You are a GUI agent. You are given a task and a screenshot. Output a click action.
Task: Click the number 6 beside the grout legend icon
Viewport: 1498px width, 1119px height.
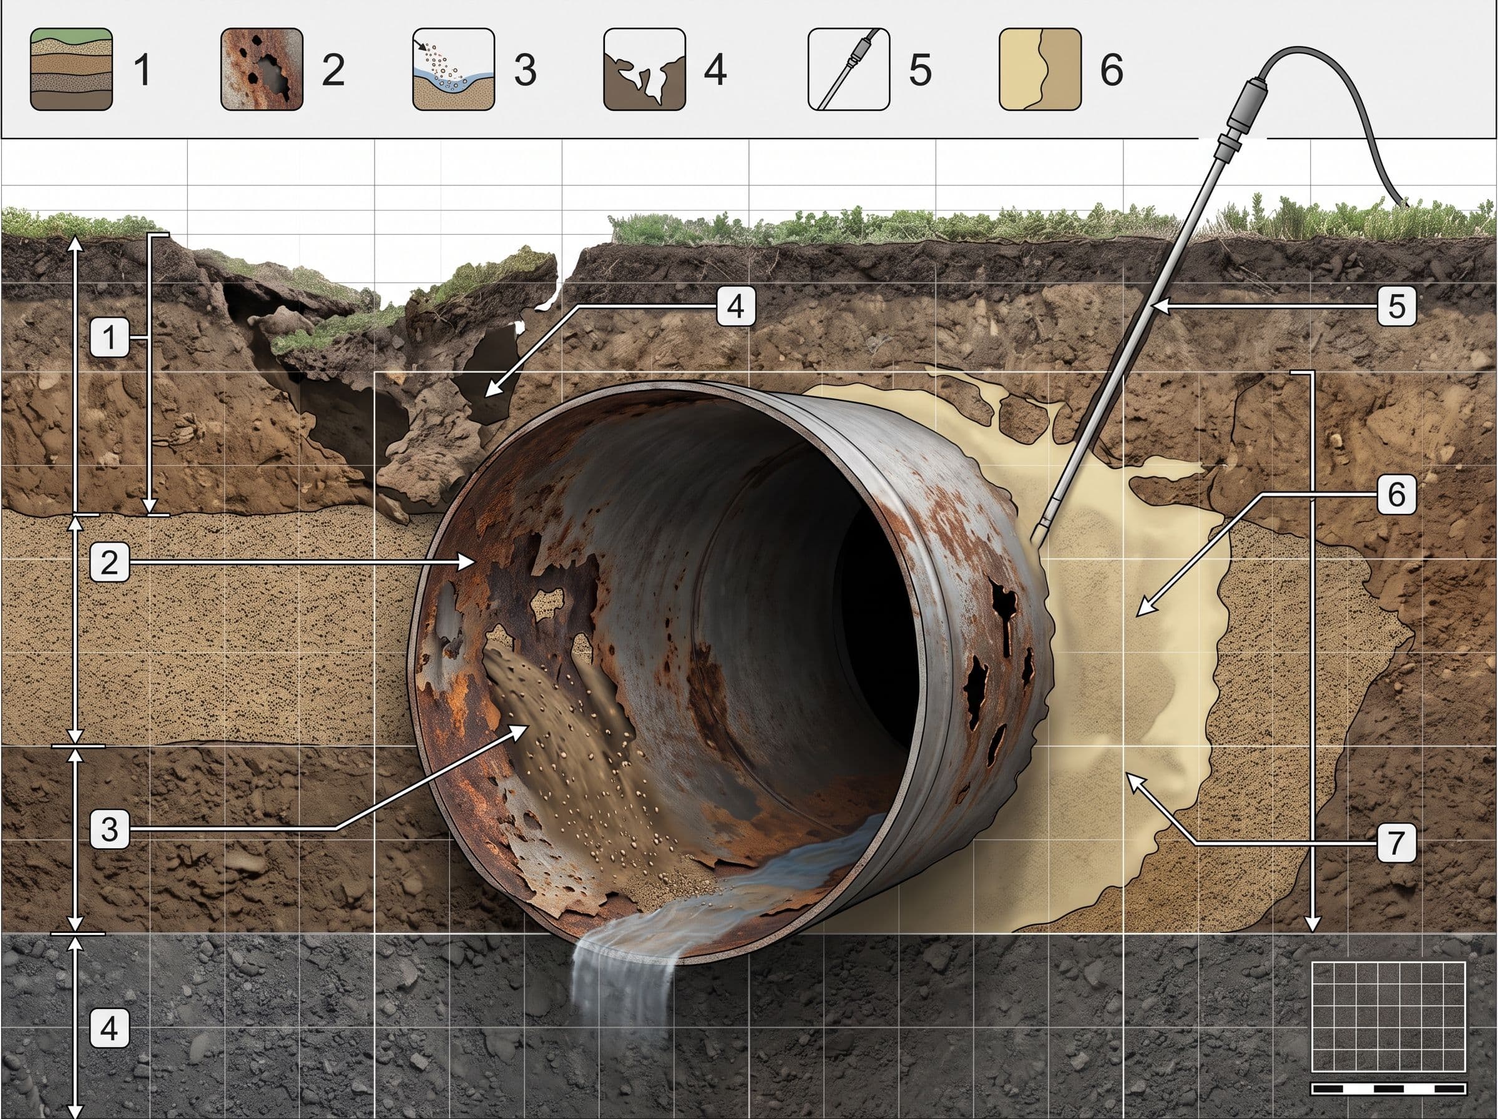point(1112,70)
